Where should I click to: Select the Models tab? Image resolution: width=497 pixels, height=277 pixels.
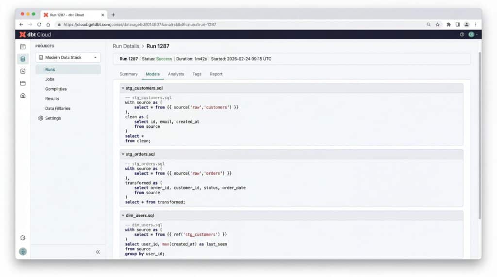152,74
